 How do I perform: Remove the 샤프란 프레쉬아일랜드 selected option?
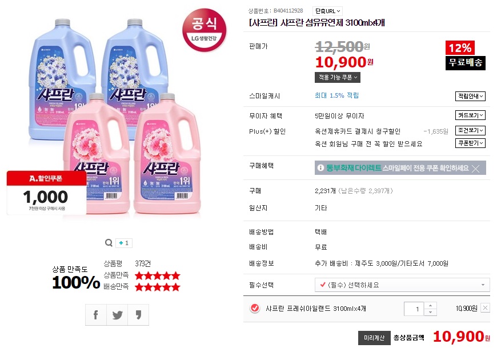(485, 308)
